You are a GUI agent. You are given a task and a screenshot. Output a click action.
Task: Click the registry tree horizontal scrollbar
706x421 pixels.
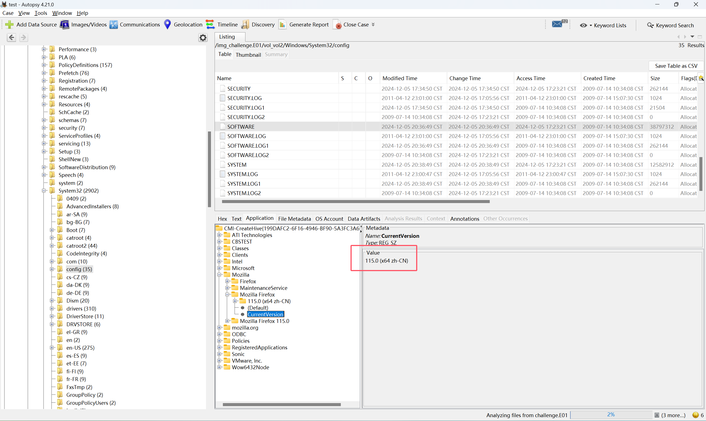(x=282, y=404)
